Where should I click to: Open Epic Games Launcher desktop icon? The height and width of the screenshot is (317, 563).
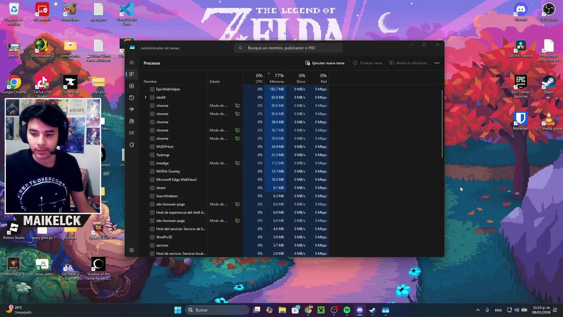coord(521,87)
